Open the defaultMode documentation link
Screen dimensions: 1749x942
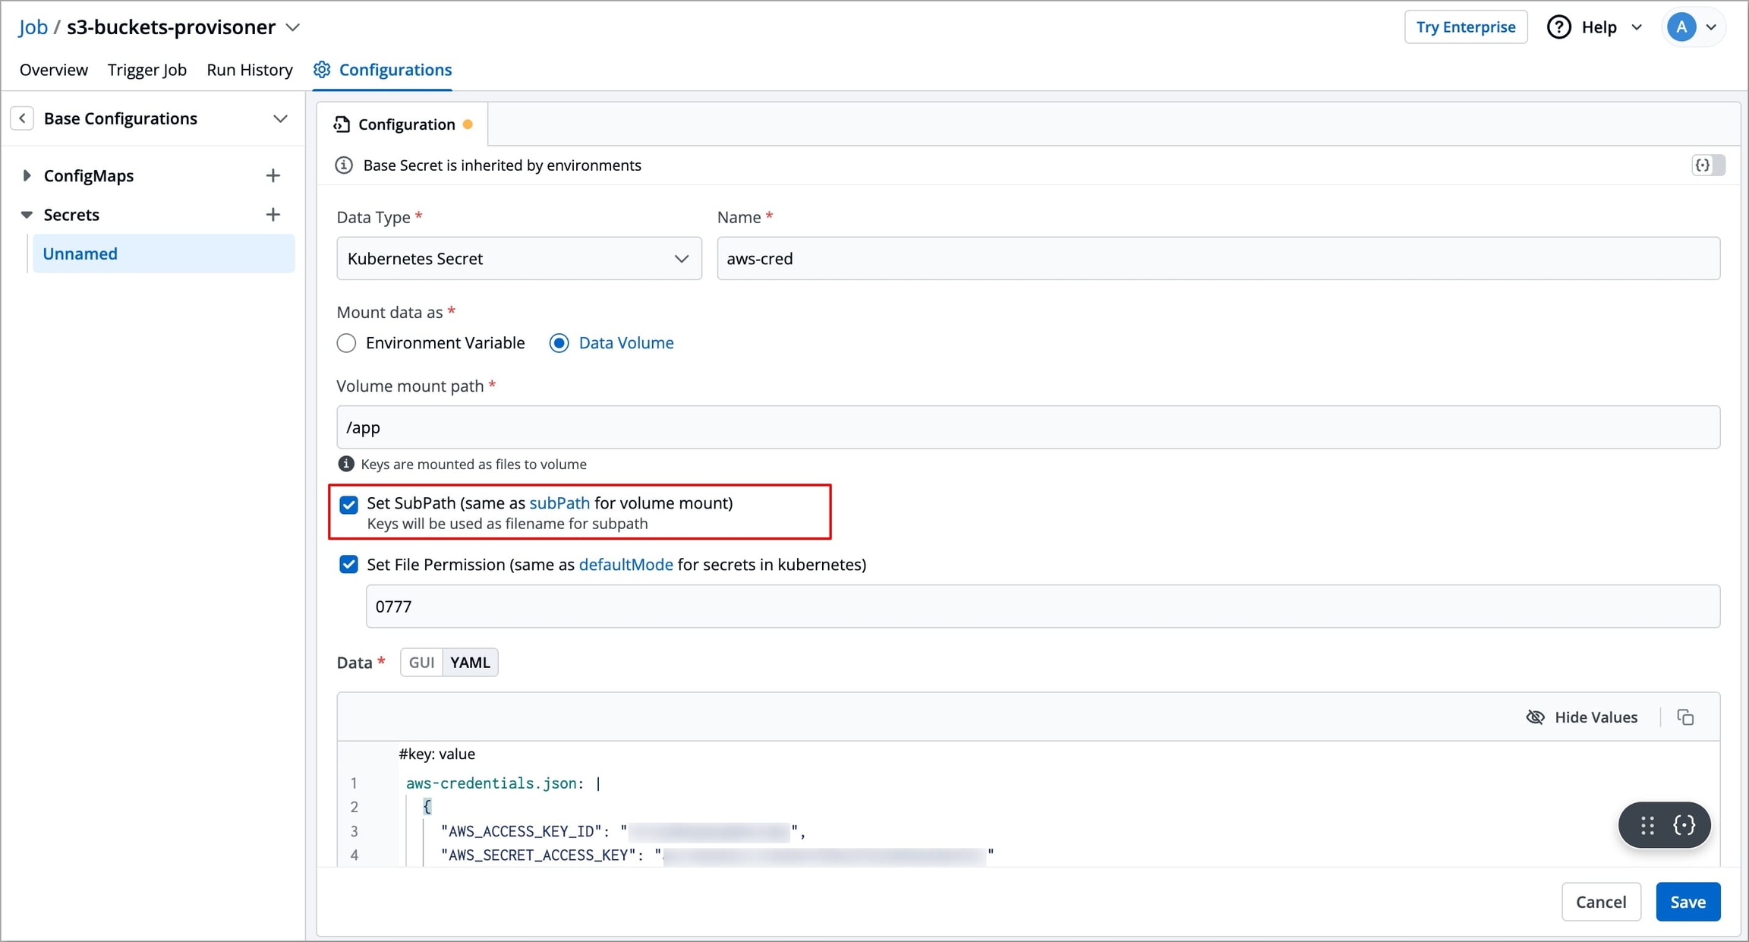[626, 565]
